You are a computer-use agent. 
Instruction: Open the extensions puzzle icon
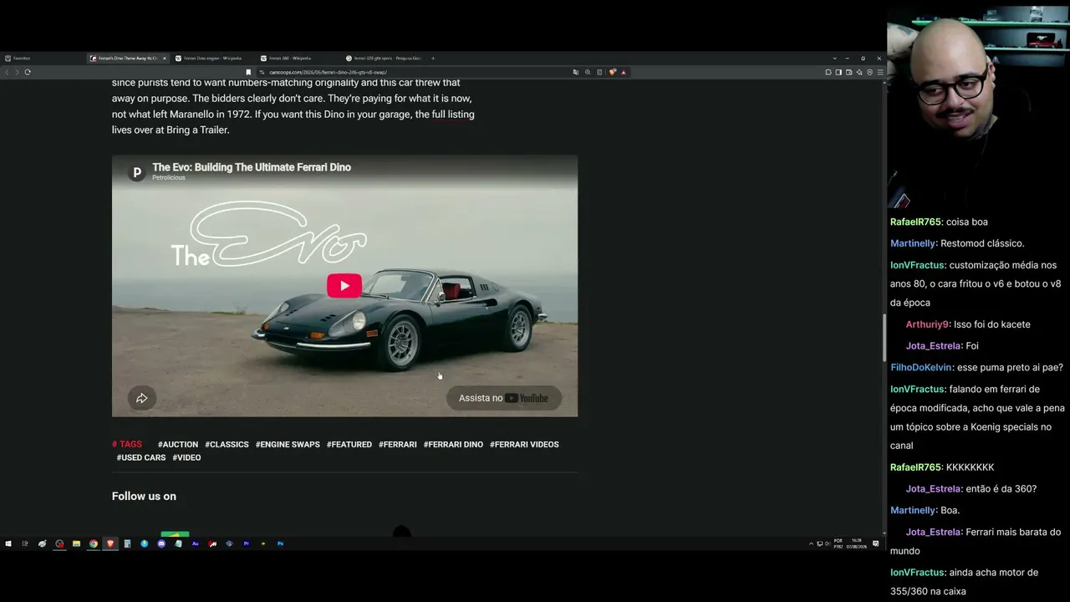[828, 72]
